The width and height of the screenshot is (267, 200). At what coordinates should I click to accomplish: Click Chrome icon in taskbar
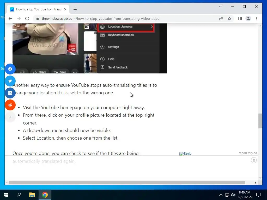click(x=45, y=195)
